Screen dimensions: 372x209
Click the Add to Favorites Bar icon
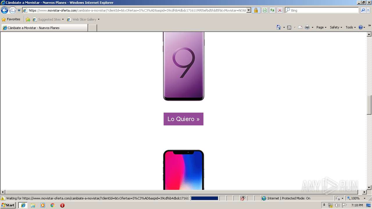coord(28,19)
